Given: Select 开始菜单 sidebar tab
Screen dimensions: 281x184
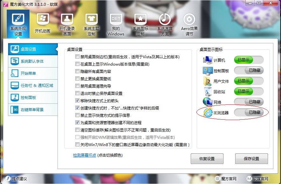Looking at the screenshot, I should (x=33, y=73).
